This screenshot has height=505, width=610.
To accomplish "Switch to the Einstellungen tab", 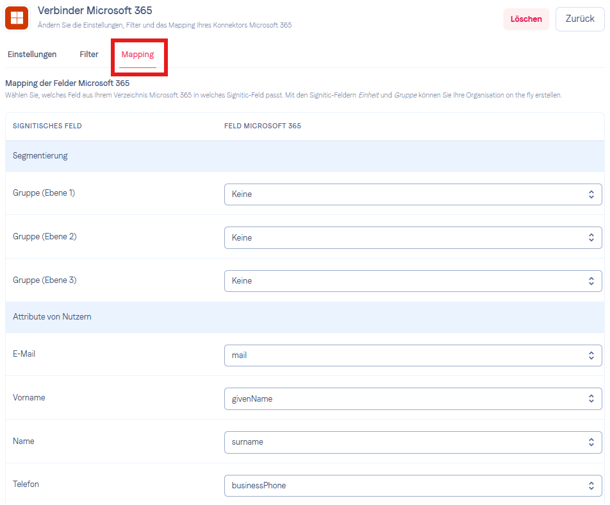I will (x=32, y=54).
